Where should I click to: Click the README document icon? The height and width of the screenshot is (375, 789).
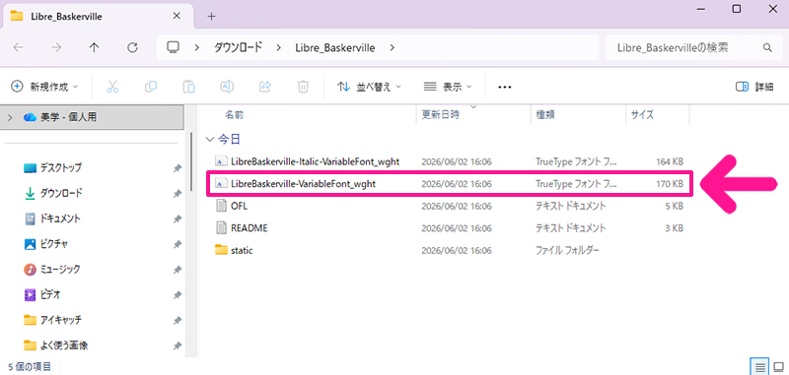221,228
